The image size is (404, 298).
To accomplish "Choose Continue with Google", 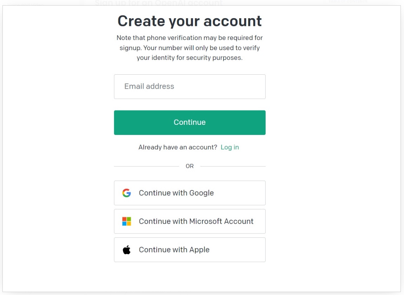I will point(190,193).
